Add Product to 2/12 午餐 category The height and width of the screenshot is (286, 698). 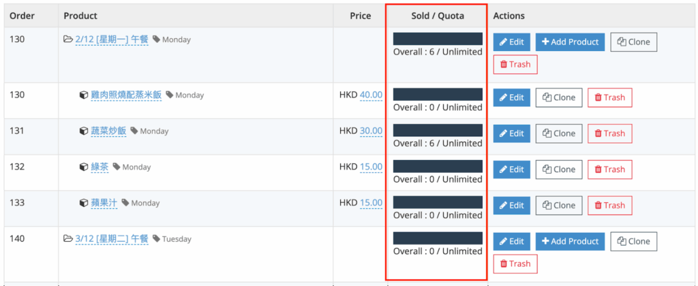point(570,42)
